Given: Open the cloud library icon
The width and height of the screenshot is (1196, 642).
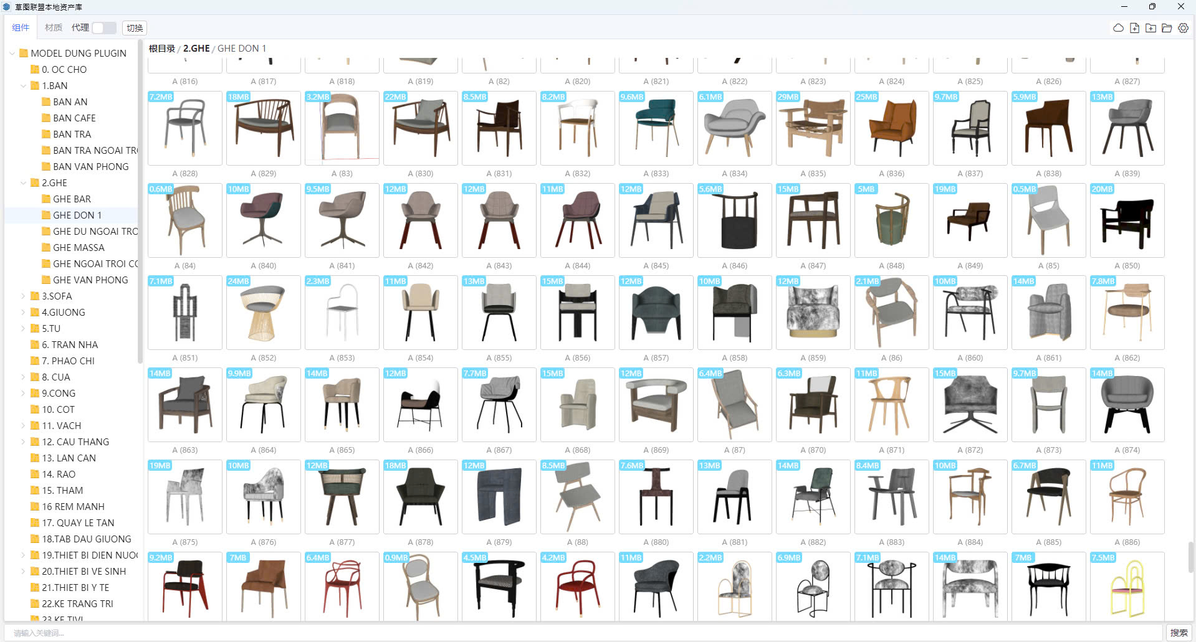Looking at the screenshot, I should click(x=1118, y=28).
